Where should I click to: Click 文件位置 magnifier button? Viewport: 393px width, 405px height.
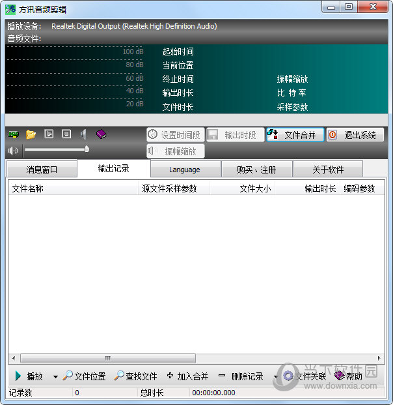coord(85,376)
